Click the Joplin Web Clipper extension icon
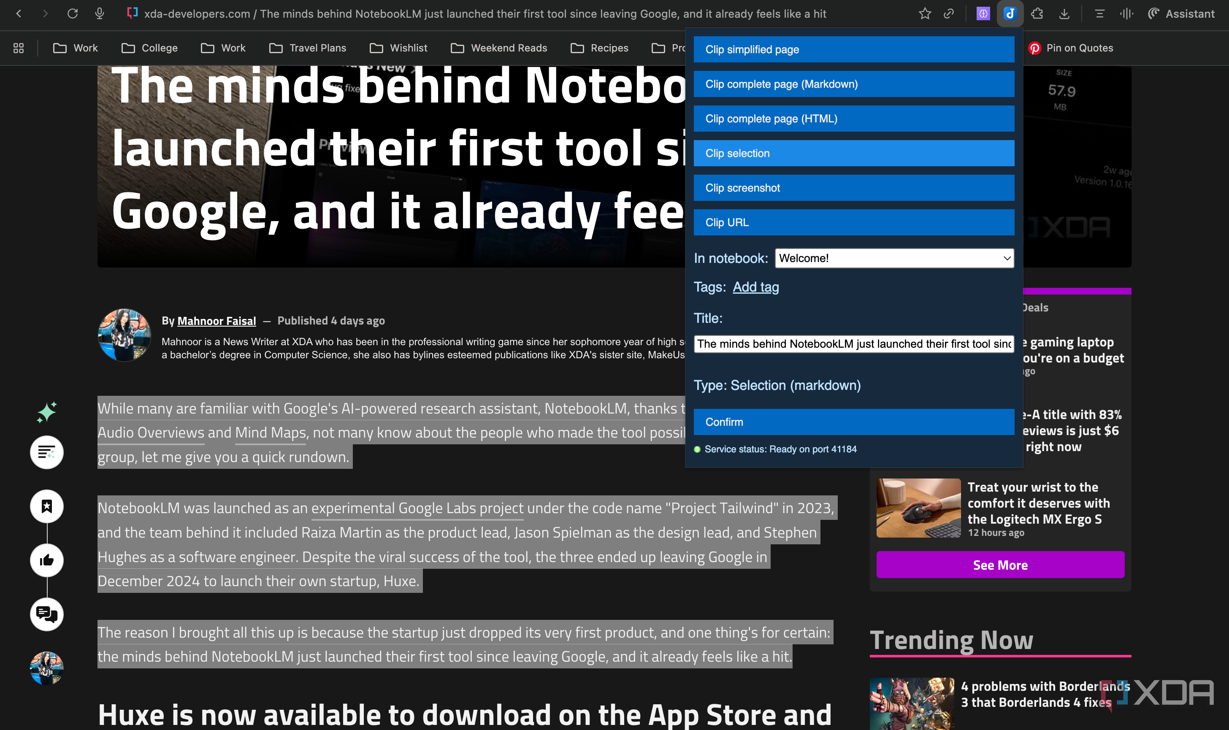Screen dimensions: 1229x730 [1010, 14]
